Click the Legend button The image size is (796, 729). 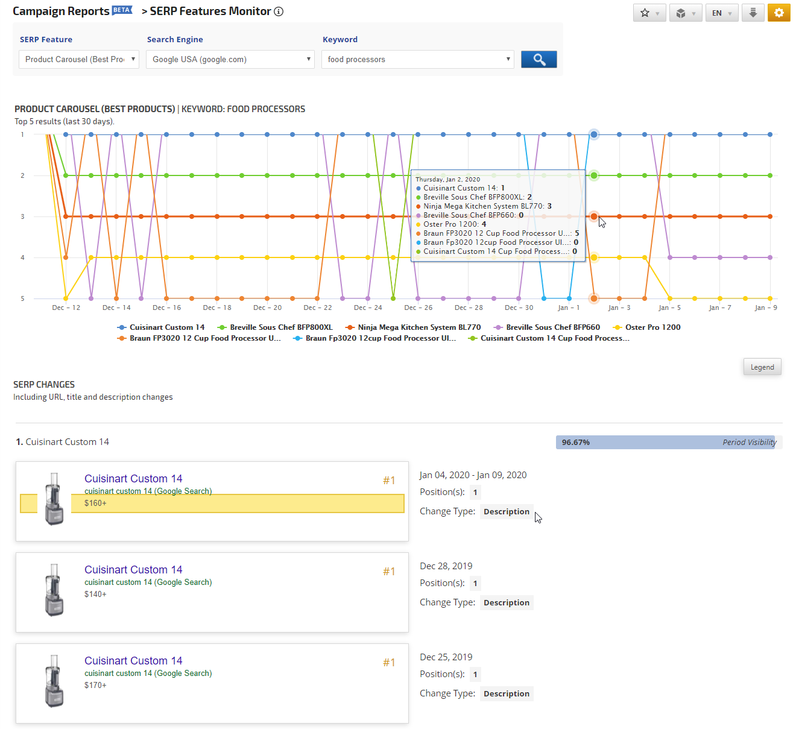click(762, 367)
